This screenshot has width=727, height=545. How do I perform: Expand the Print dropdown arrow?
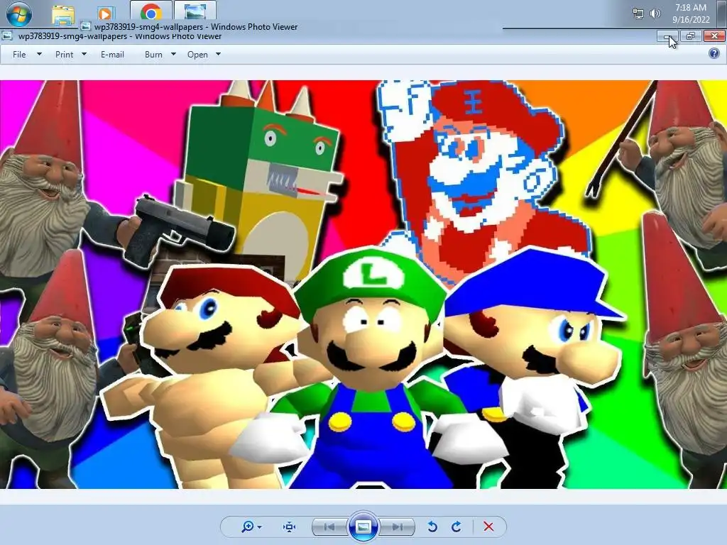pos(84,54)
